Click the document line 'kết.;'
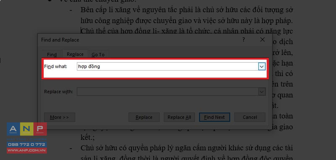336x160 pixels. [x=87, y=137]
